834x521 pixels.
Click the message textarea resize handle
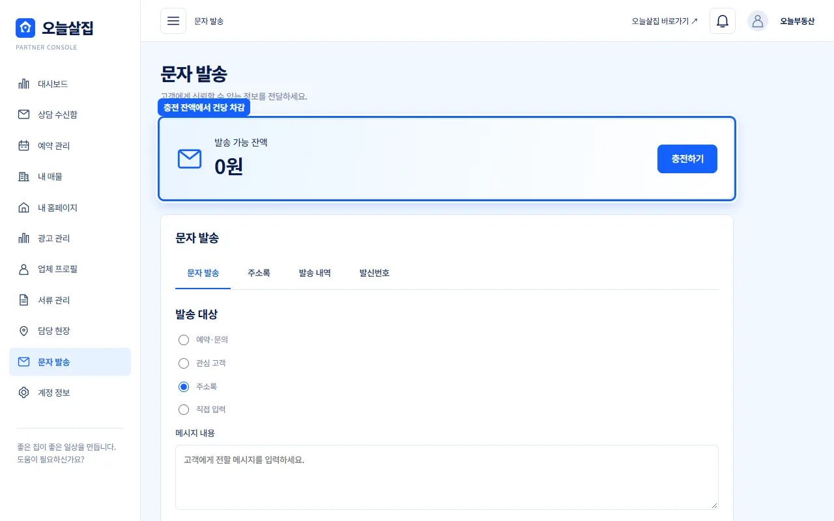tap(714, 505)
